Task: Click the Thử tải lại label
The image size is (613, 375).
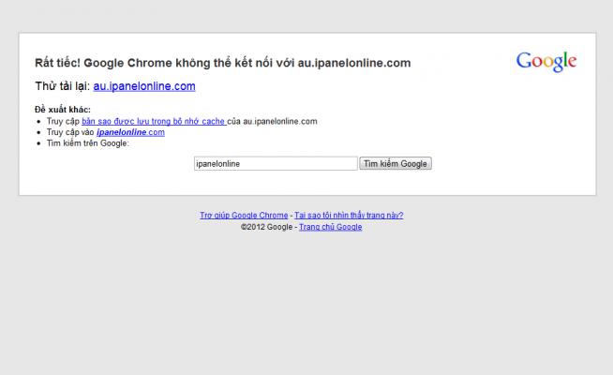Action: (x=62, y=86)
